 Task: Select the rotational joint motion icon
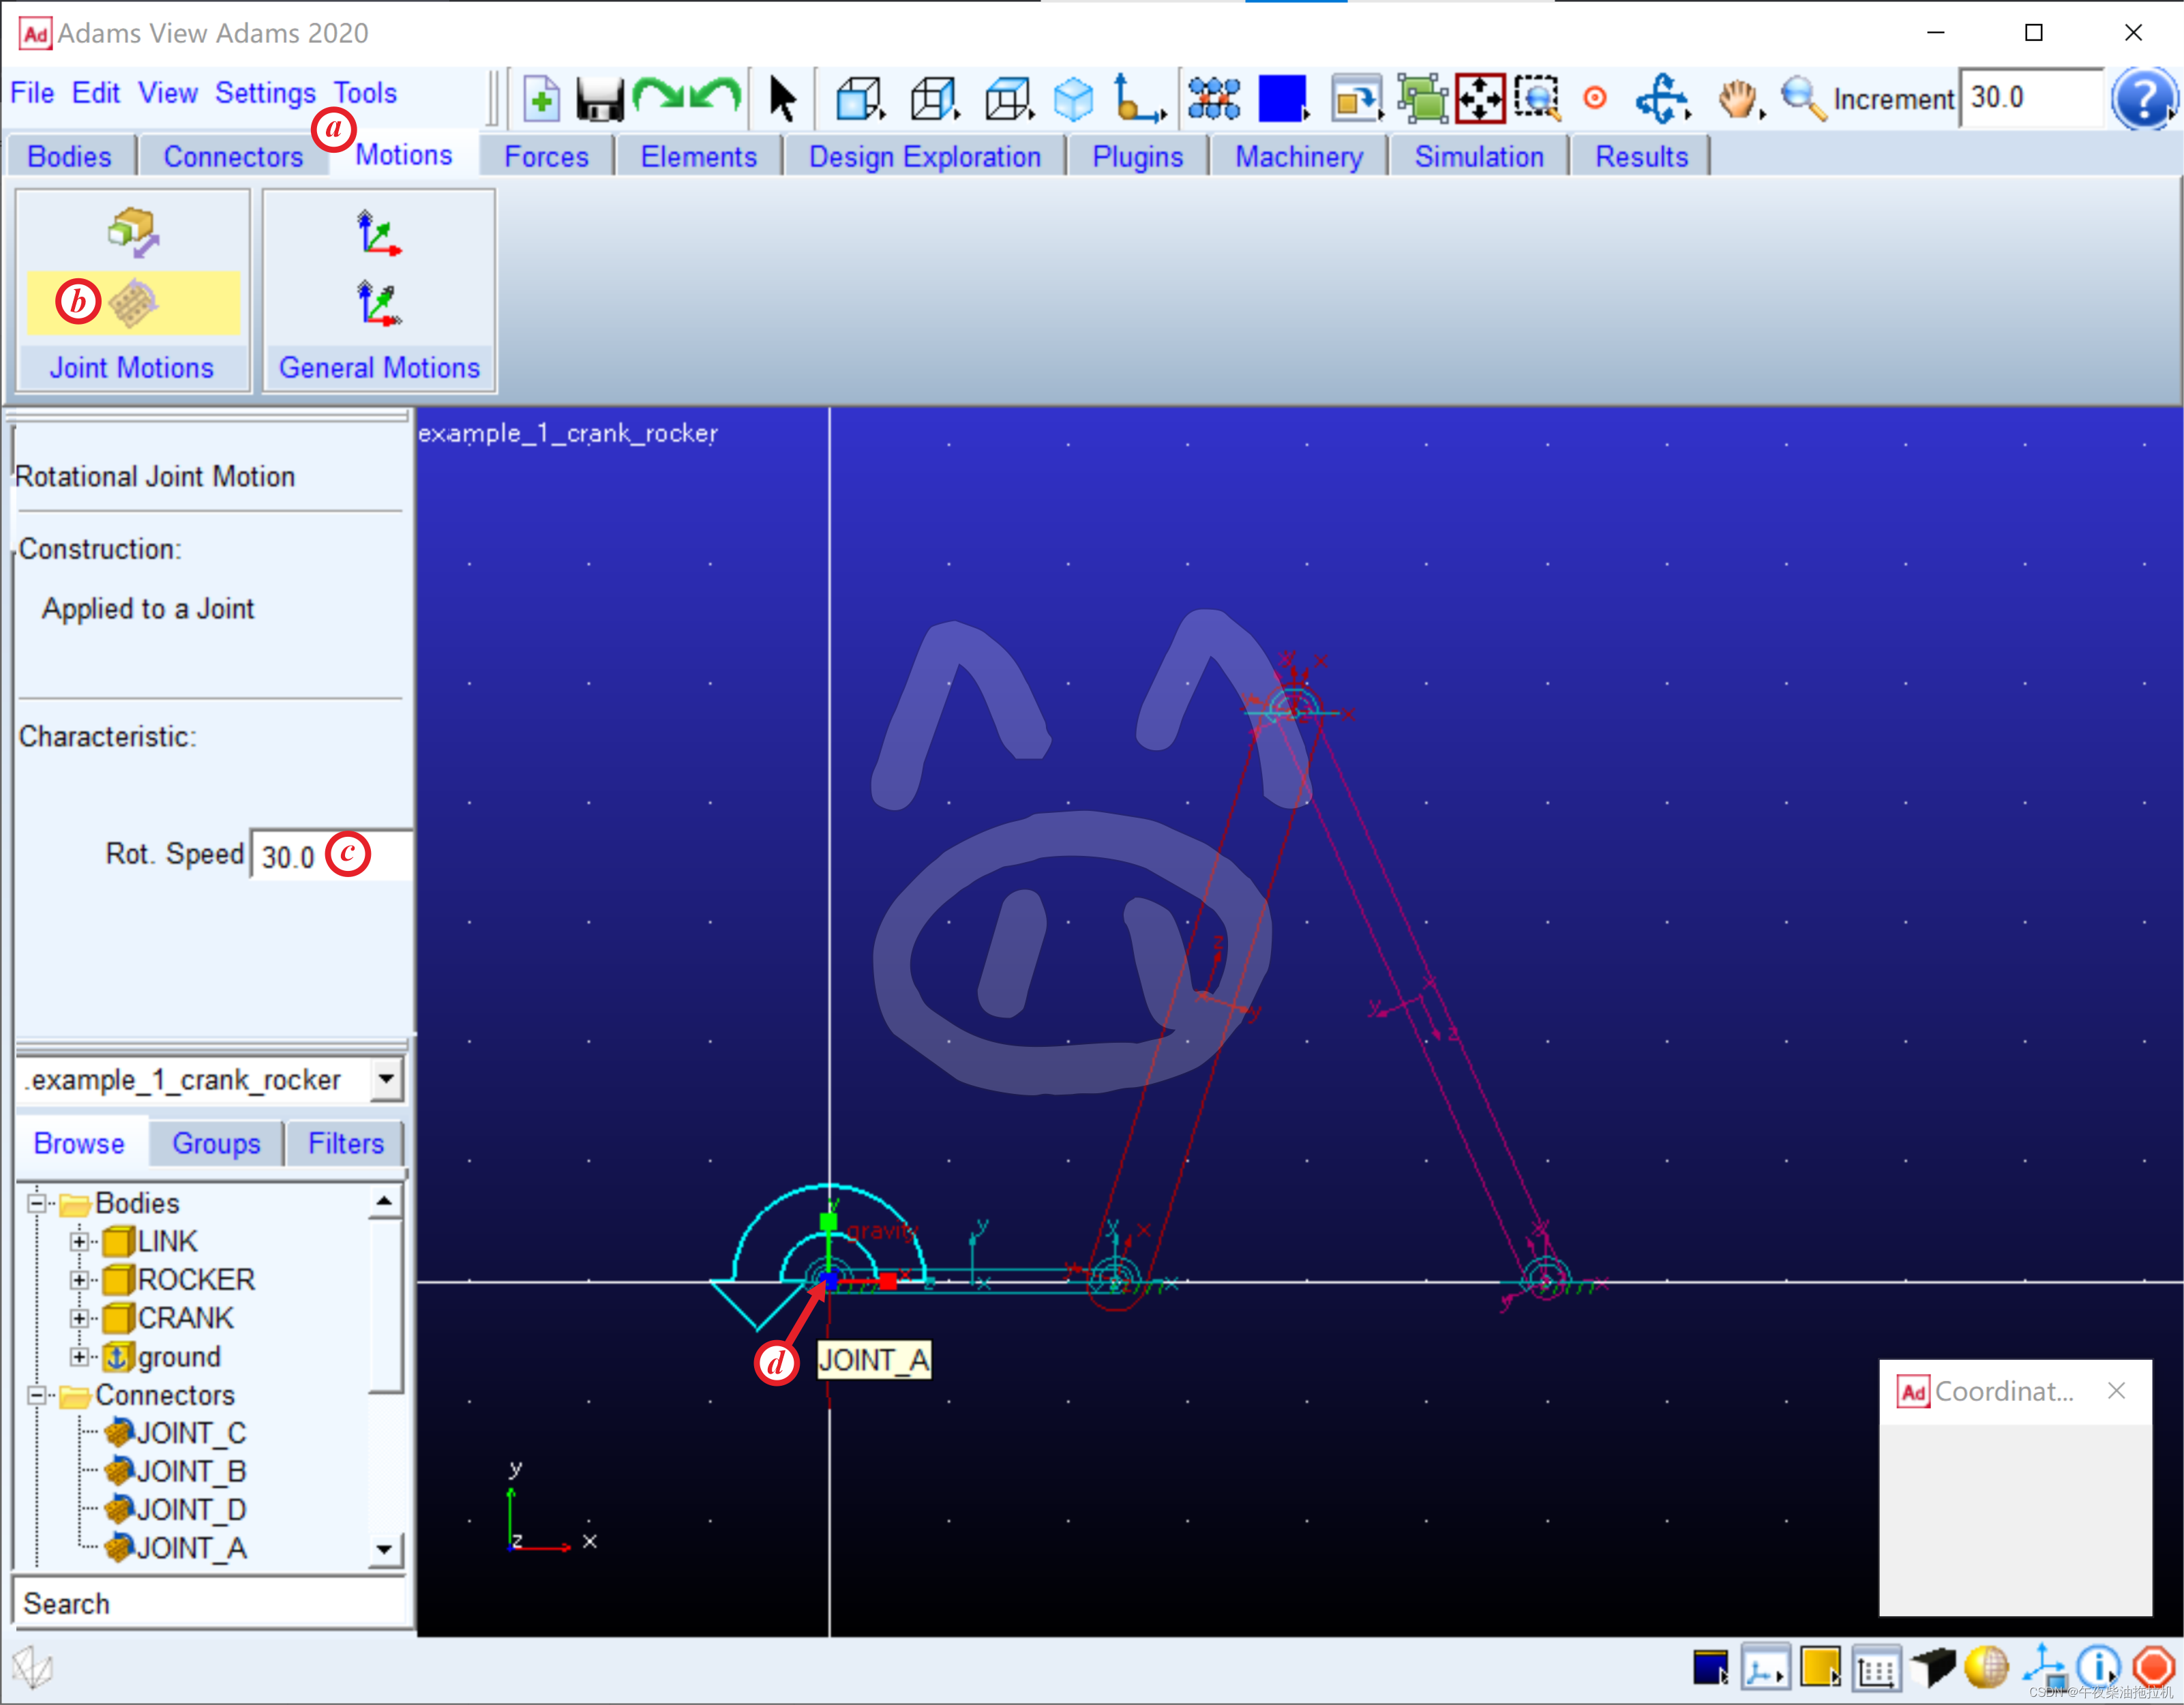click(133, 303)
